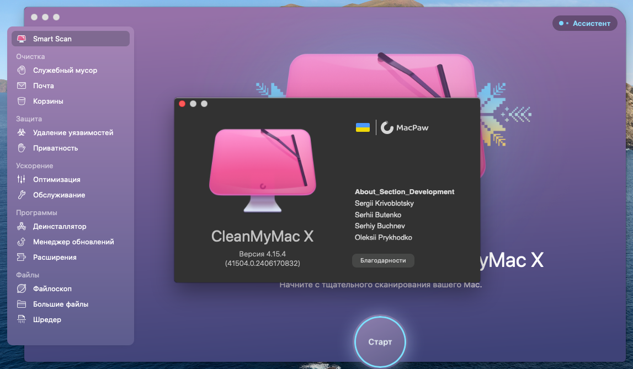Close the About CleanMyMac X window
This screenshot has width=633, height=369.
(182, 104)
